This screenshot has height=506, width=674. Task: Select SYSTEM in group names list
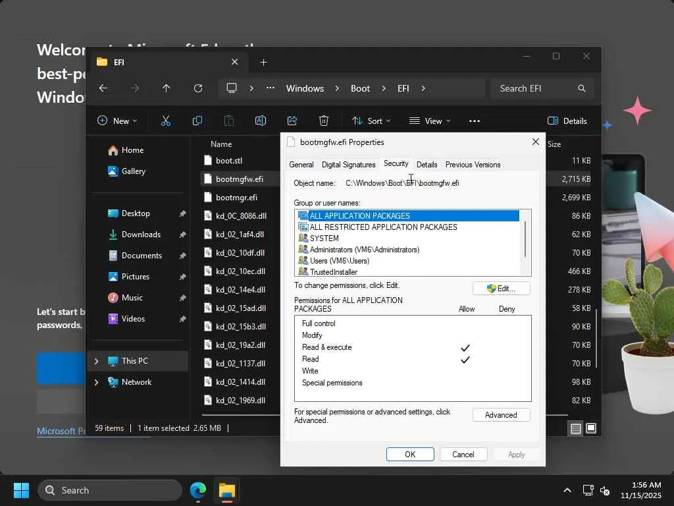coord(324,239)
